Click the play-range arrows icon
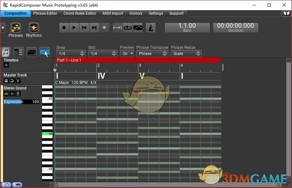The image size is (292, 188). (117, 28)
